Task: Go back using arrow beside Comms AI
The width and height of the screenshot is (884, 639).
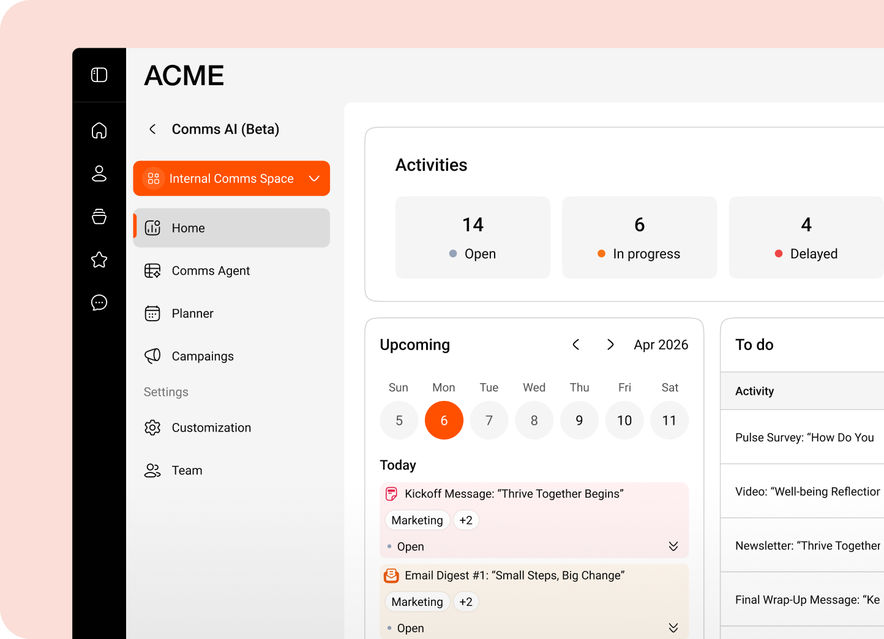Action: tap(152, 129)
